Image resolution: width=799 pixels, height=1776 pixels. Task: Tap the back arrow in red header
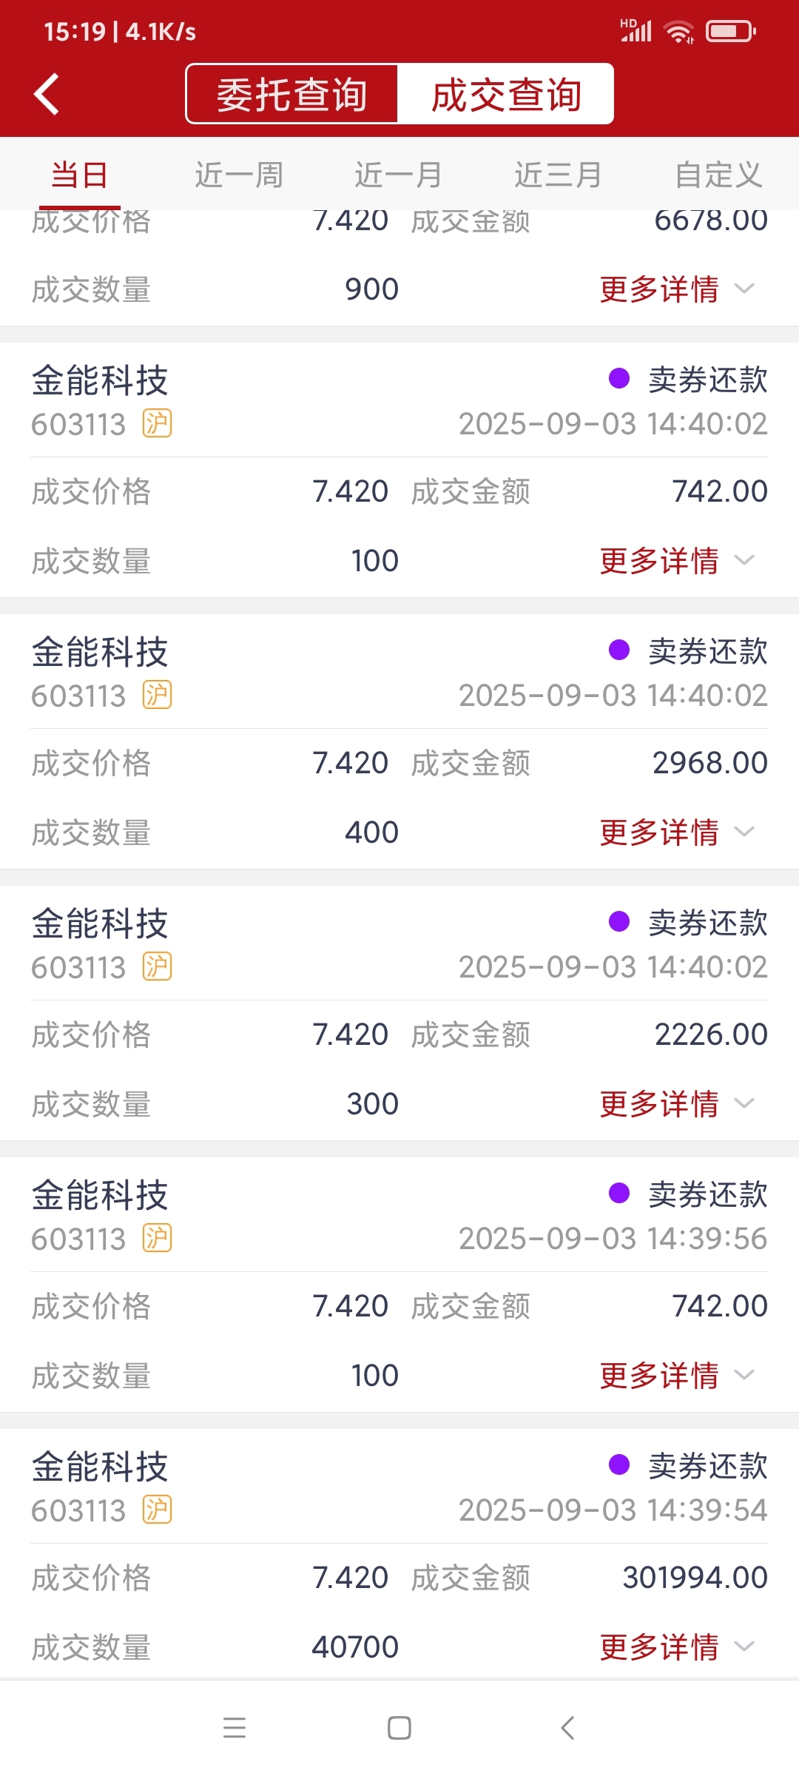point(47,95)
